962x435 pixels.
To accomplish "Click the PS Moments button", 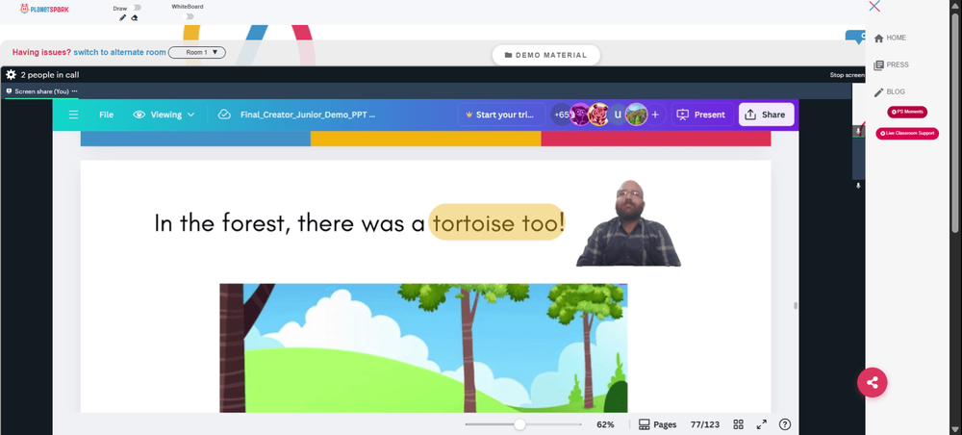I will 907,112.
